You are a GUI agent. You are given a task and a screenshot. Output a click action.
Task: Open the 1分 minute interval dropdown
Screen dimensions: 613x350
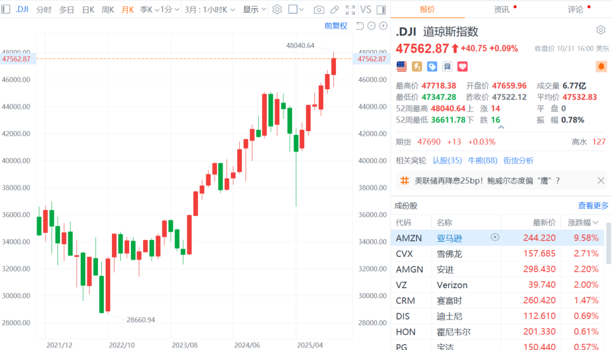170,9
